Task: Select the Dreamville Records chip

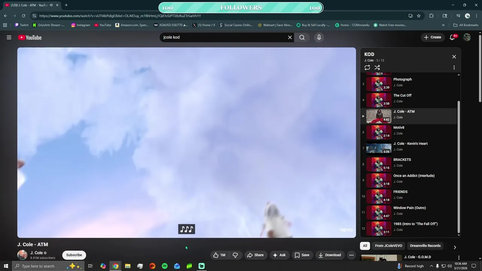Action: coord(425,246)
